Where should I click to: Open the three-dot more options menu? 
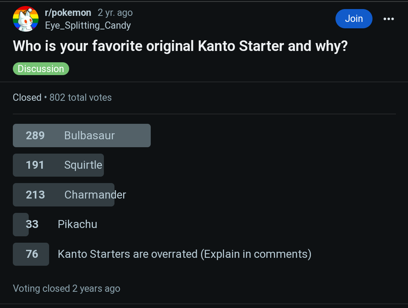(388, 19)
